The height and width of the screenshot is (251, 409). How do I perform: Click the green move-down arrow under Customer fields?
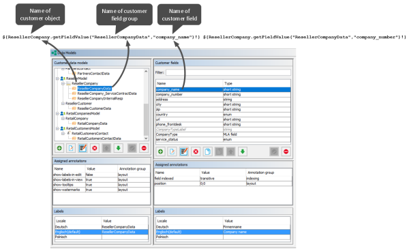tap(243, 151)
